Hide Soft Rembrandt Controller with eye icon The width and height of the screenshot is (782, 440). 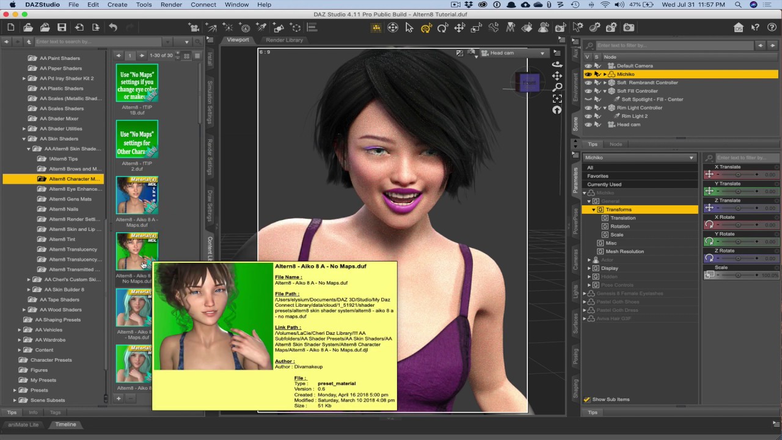click(x=588, y=82)
